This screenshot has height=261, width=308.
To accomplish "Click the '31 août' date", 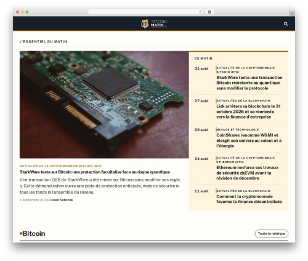I will point(201,68).
